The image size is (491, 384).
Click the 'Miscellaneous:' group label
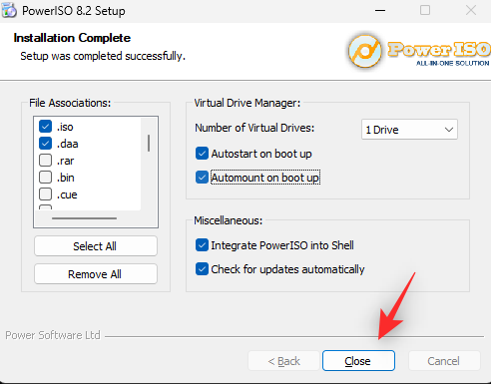(229, 220)
